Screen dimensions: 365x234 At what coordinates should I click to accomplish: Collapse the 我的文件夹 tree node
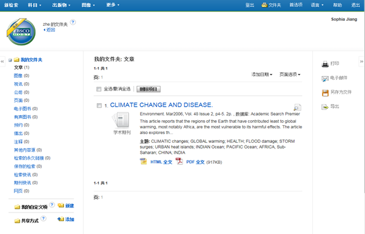pyautogui.click(x=10, y=60)
